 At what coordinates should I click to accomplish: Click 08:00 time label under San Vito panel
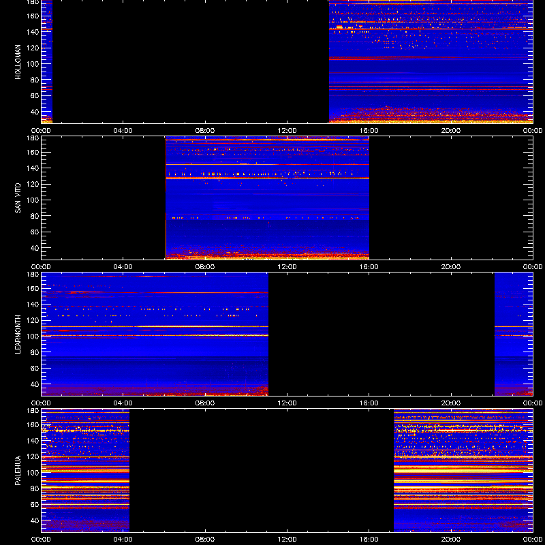coord(205,267)
